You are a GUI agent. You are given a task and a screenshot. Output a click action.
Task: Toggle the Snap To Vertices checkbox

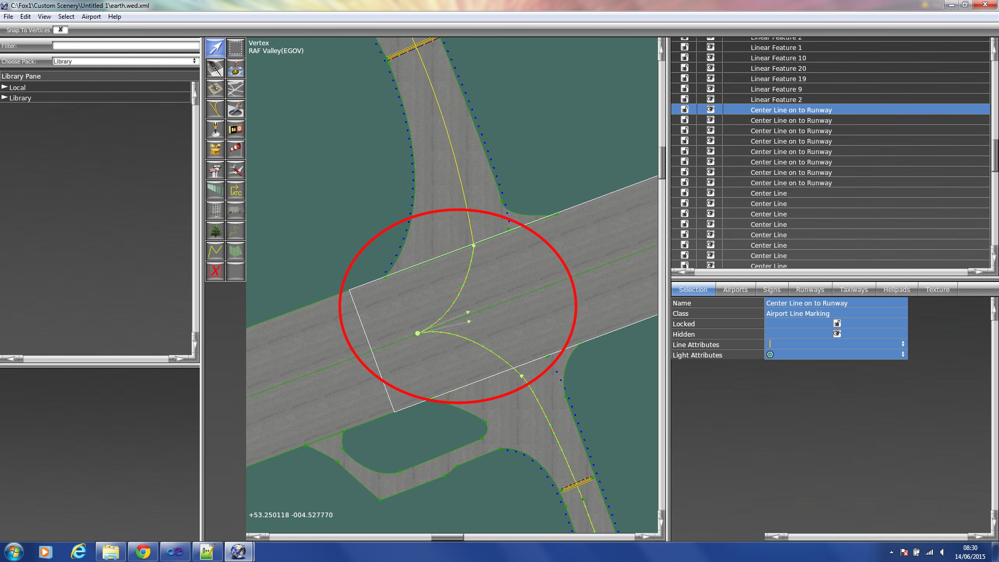click(x=60, y=30)
